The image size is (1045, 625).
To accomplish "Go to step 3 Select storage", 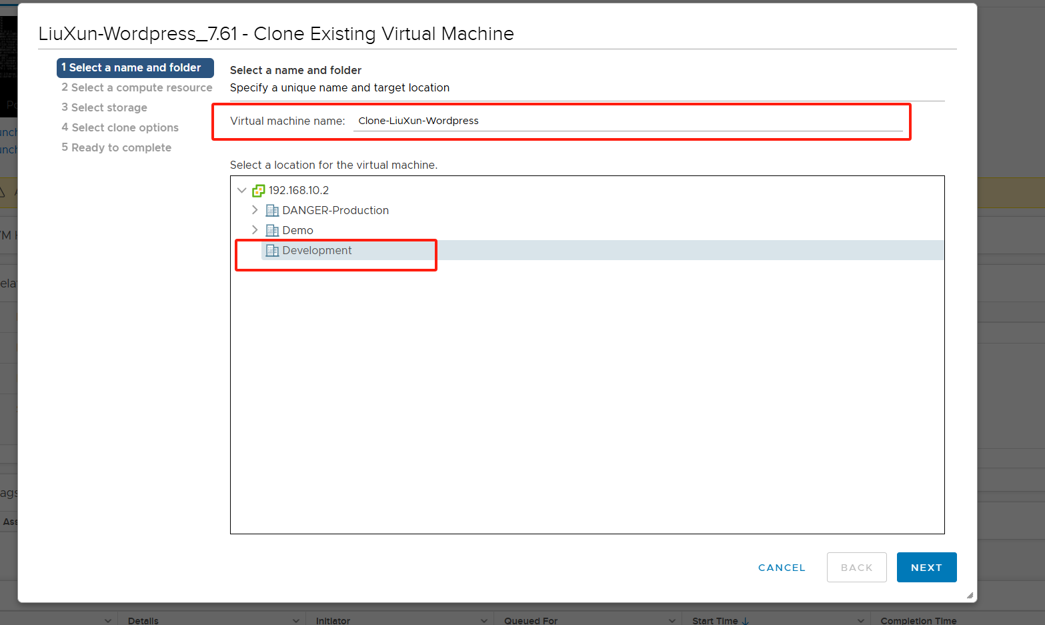I will tap(104, 107).
